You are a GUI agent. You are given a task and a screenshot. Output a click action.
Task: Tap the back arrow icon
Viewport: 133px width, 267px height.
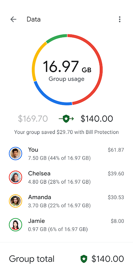point(13,19)
